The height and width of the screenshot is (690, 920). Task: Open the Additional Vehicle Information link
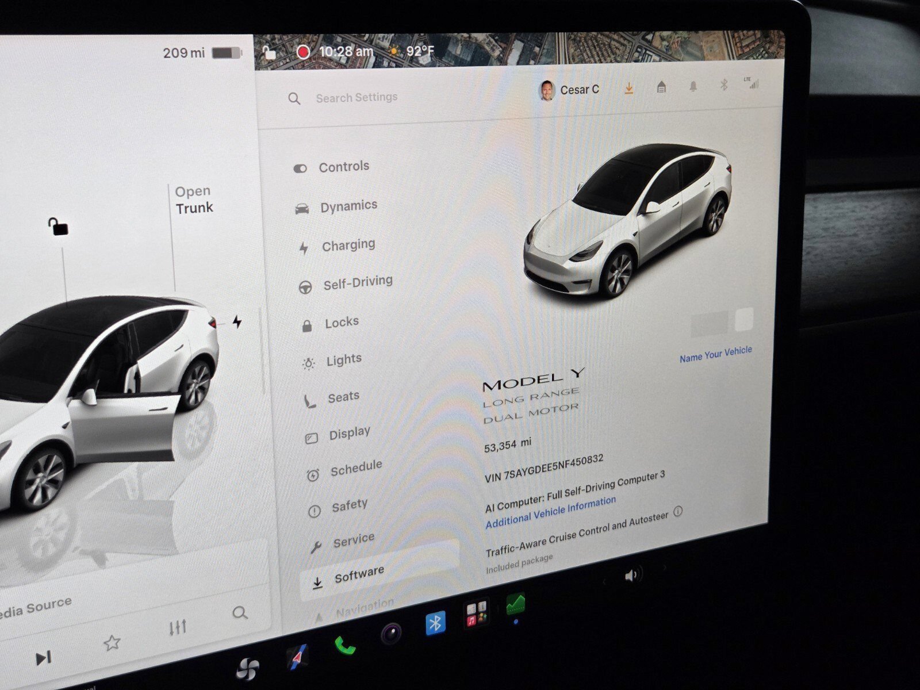550,513
